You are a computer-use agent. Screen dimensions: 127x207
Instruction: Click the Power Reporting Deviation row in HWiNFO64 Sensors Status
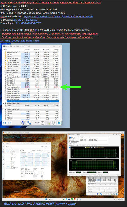pos(32,87)
